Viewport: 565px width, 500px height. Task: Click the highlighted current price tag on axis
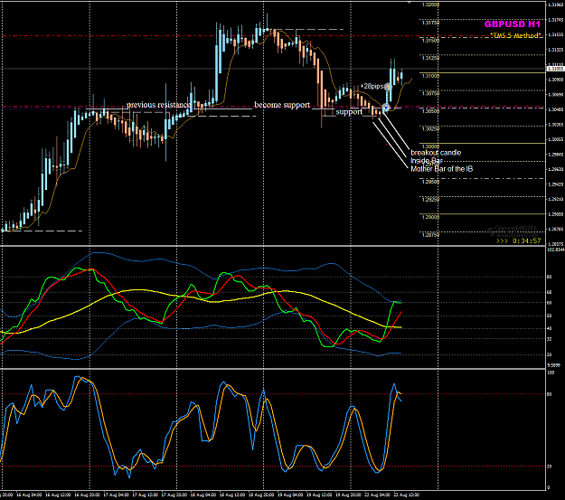click(x=556, y=69)
